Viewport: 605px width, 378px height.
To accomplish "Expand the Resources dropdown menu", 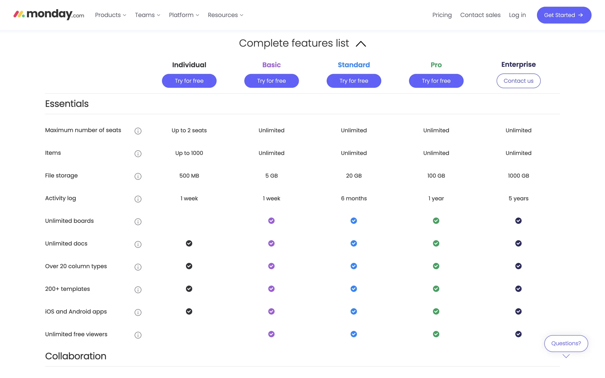I will click(225, 15).
